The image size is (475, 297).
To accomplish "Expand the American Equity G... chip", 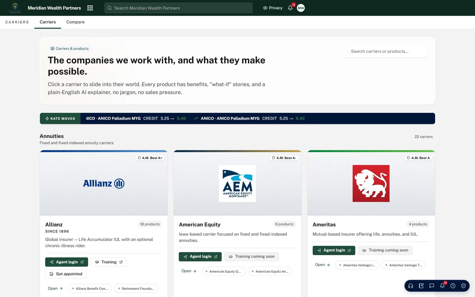I will tap(224, 271).
